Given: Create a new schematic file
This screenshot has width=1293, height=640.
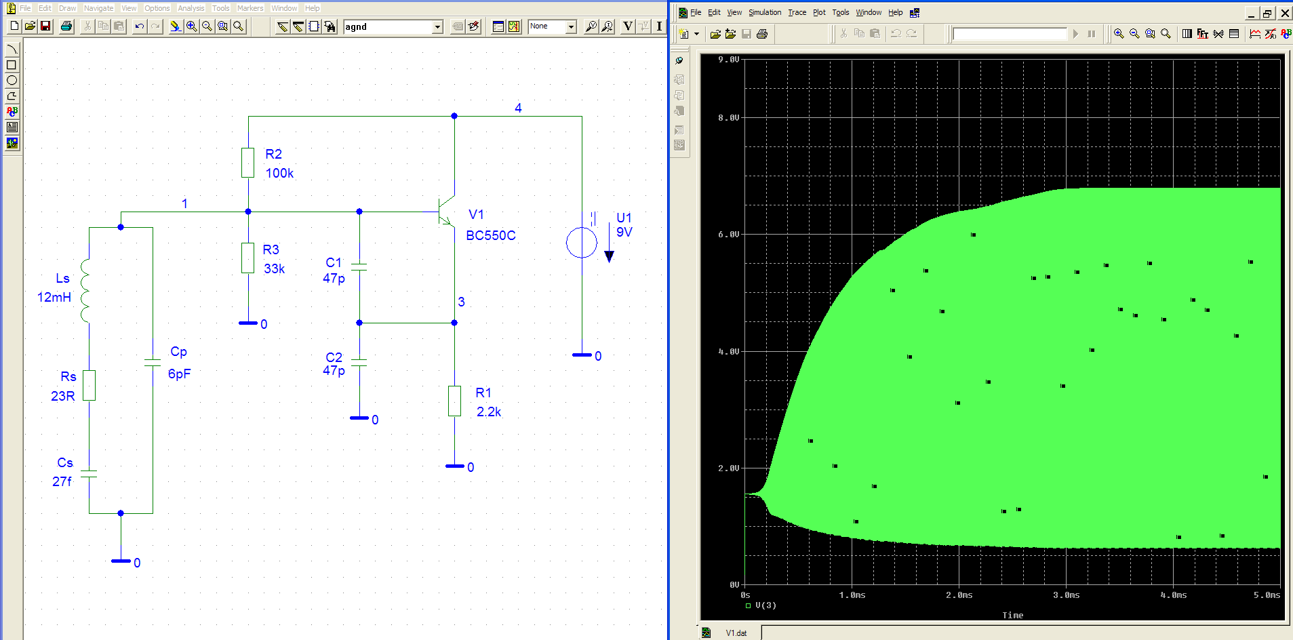Looking at the screenshot, I should coord(14,26).
